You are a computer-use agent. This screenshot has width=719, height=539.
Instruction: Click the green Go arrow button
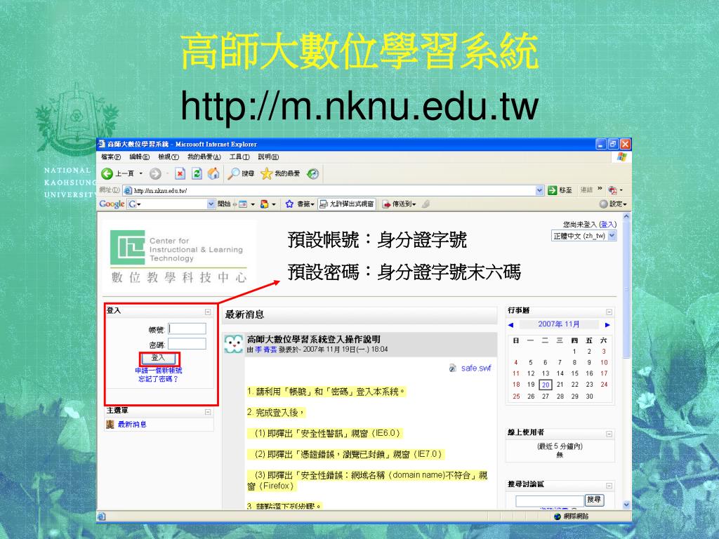pyautogui.click(x=553, y=190)
